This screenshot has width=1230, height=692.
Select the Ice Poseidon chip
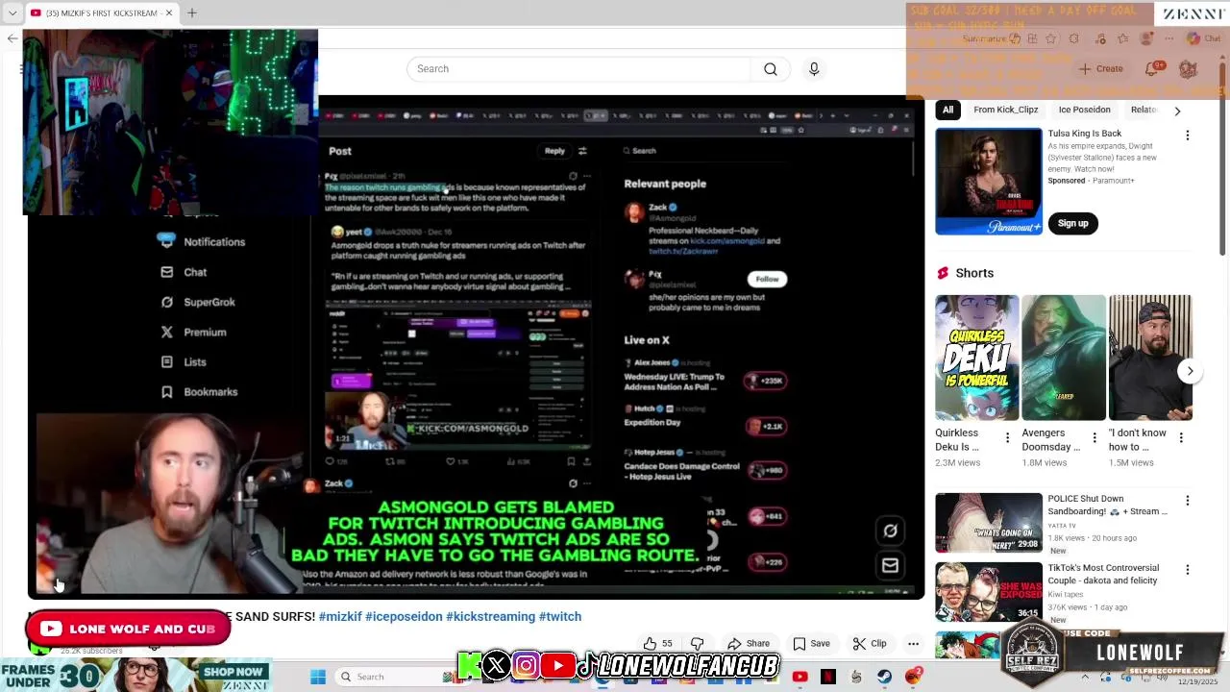pyautogui.click(x=1084, y=110)
